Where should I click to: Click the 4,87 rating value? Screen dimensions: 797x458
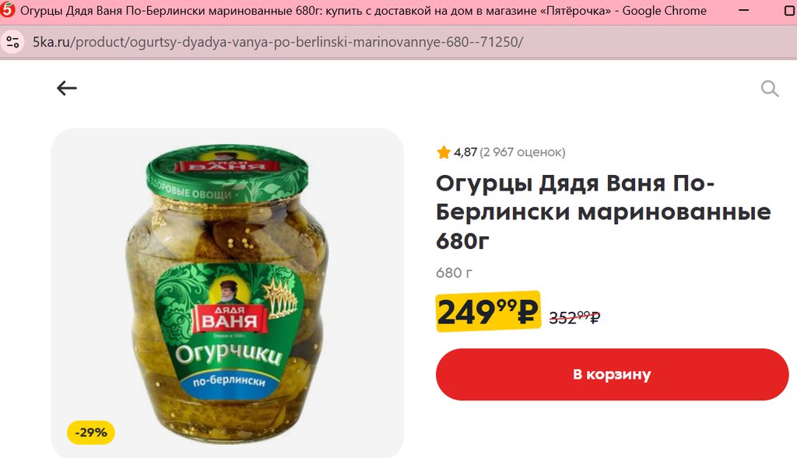(x=465, y=152)
